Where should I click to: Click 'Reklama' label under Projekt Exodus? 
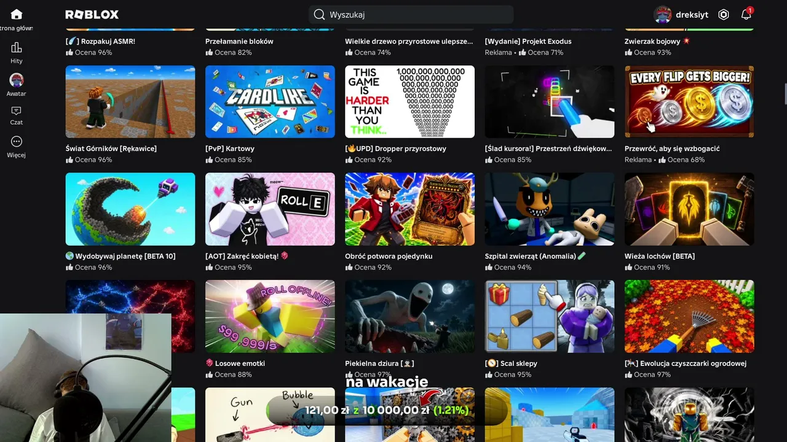(499, 52)
